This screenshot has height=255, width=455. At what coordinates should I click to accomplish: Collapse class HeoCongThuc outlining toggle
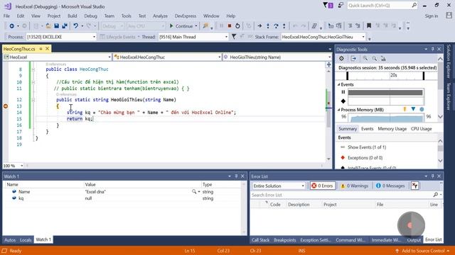click(33, 69)
